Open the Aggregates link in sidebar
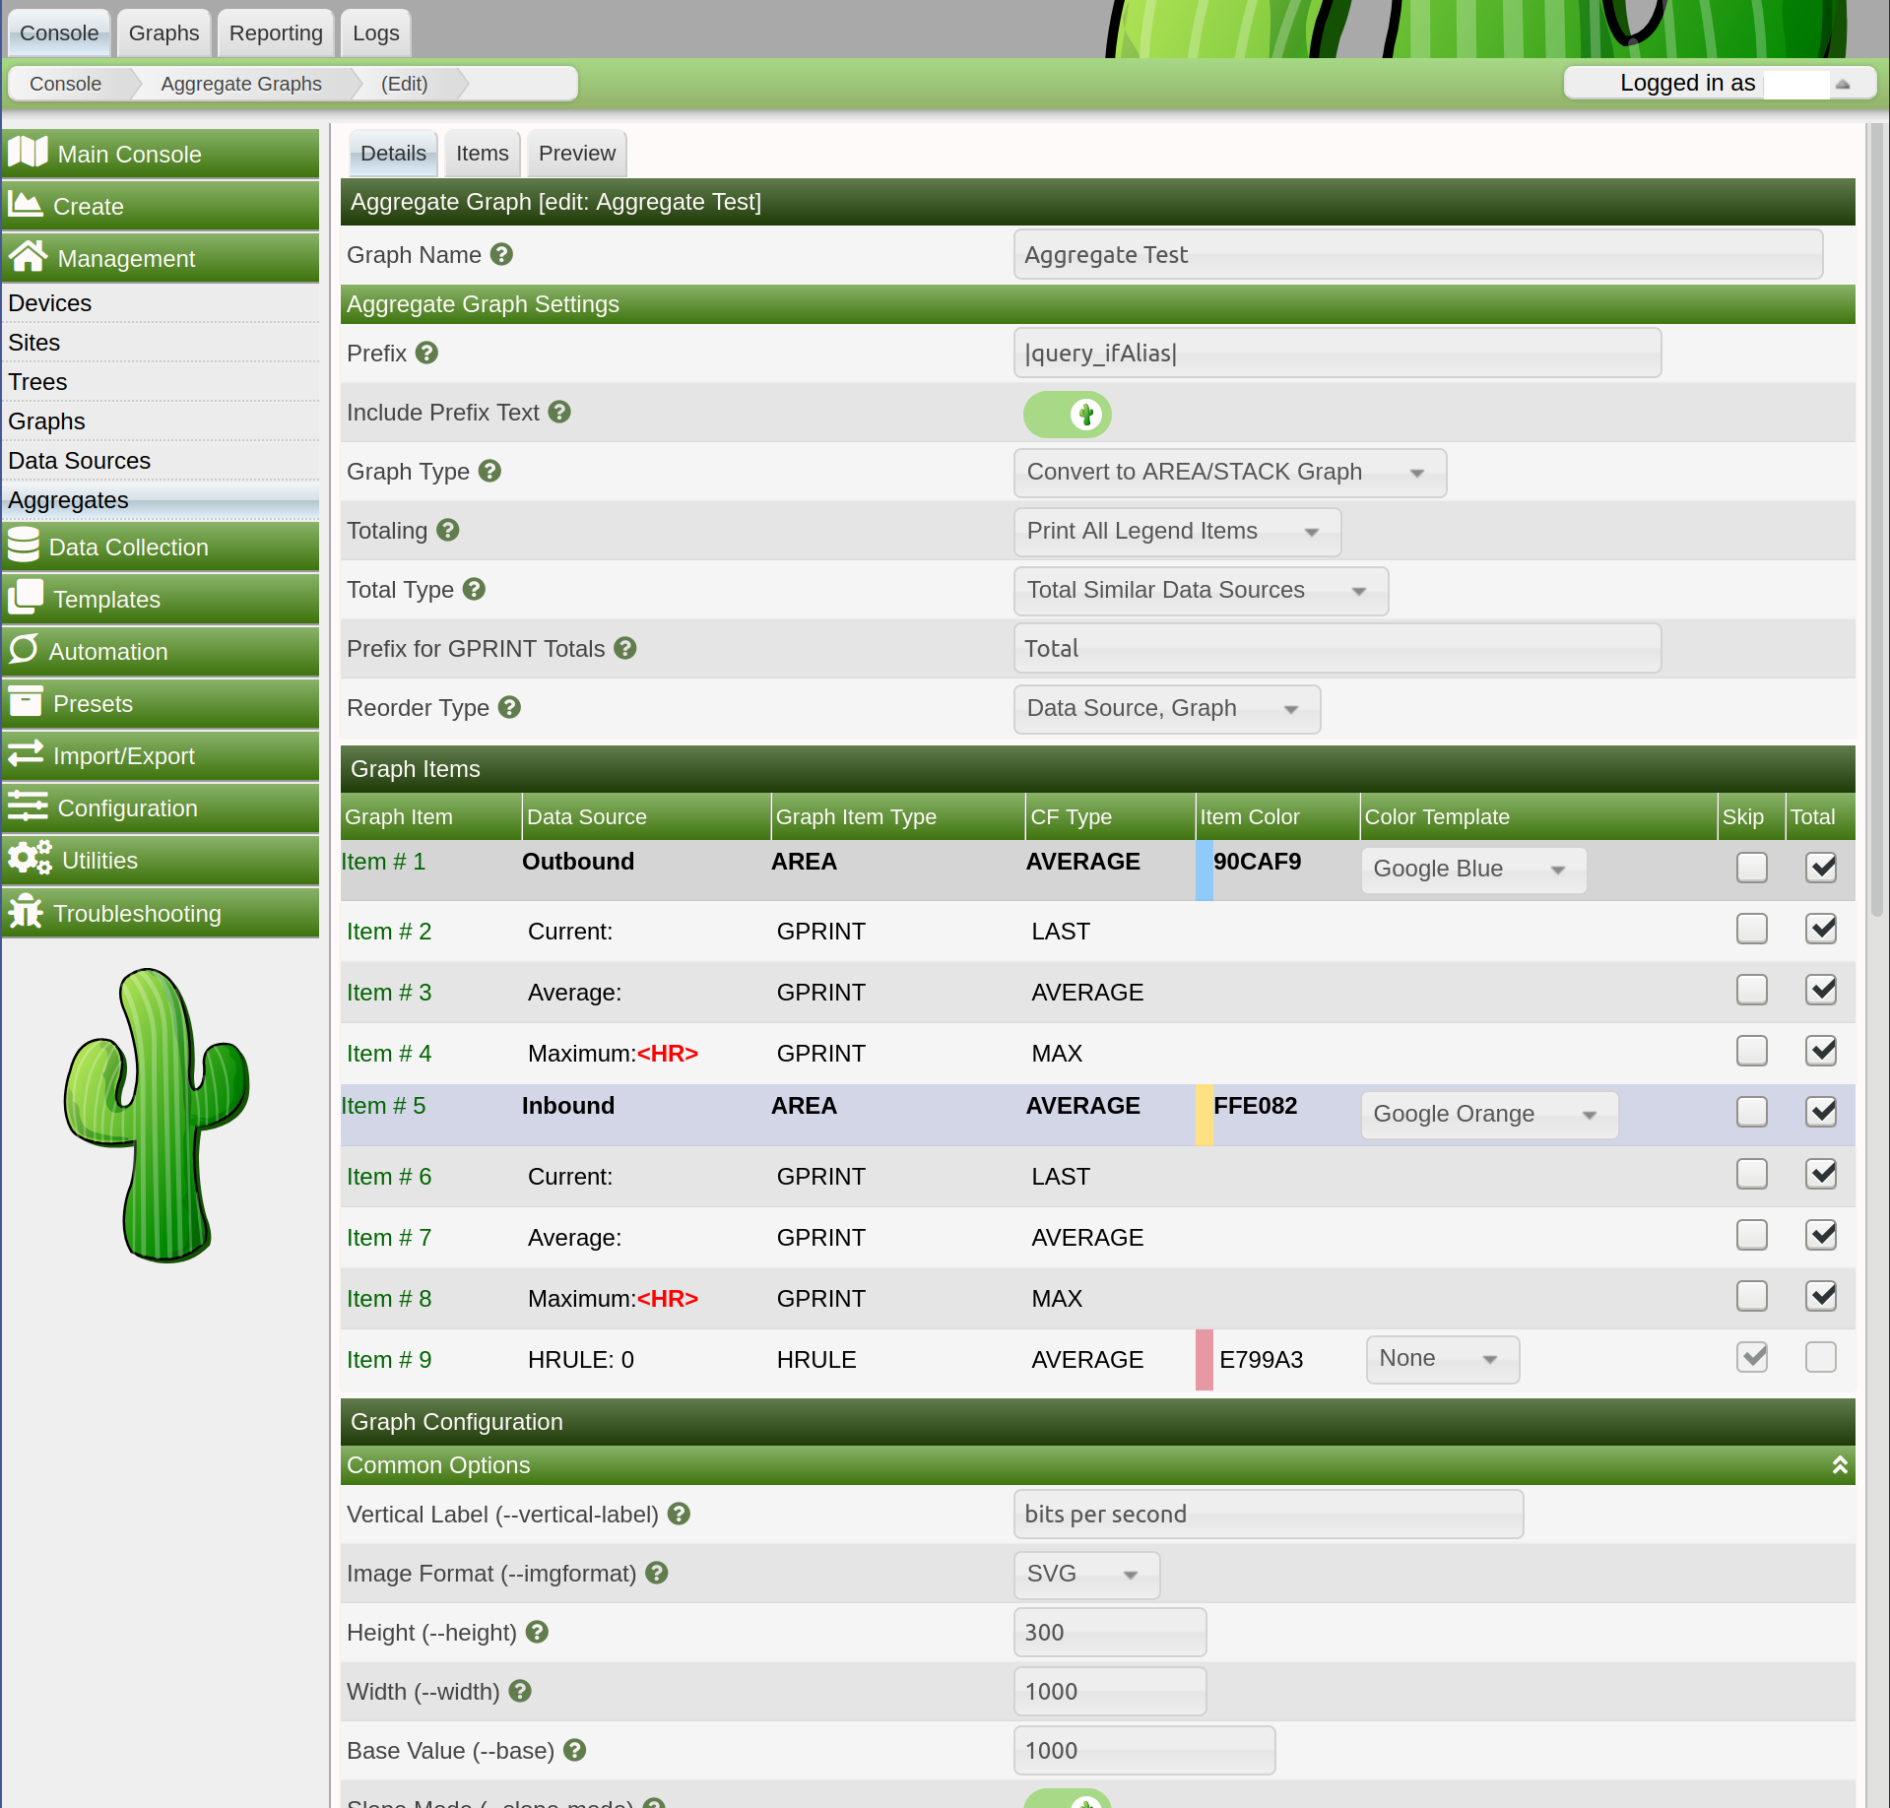The image size is (1890, 1808). pyautogui.click(x=68, y=499)
